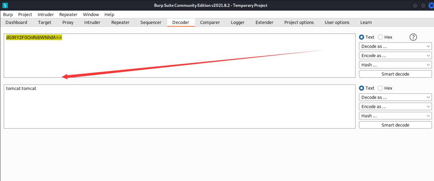Open the Help menu
The width and height of the screenshot is (434, 181).
click(109, 14)
